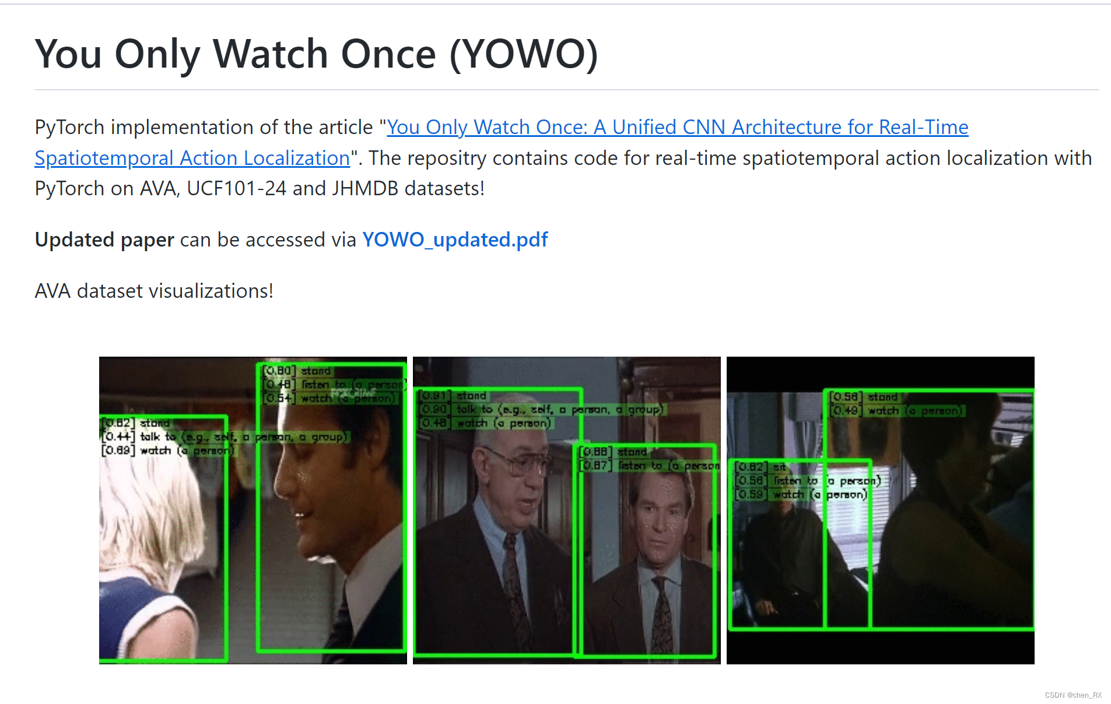Click the middle AVA image of two men in suits
The width and height of the screenshot is (1111, 704).
coord(567,510)
